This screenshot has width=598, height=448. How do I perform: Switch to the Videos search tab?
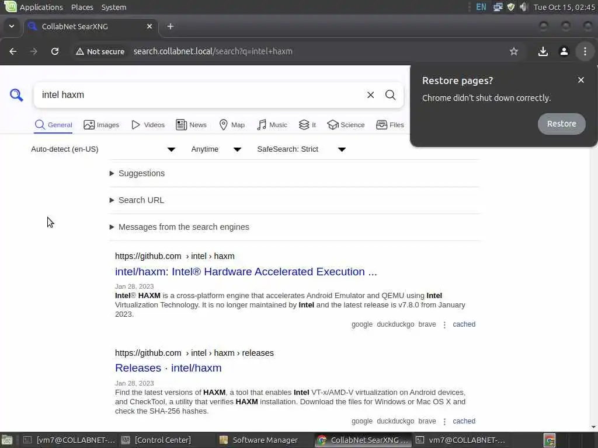148,125
